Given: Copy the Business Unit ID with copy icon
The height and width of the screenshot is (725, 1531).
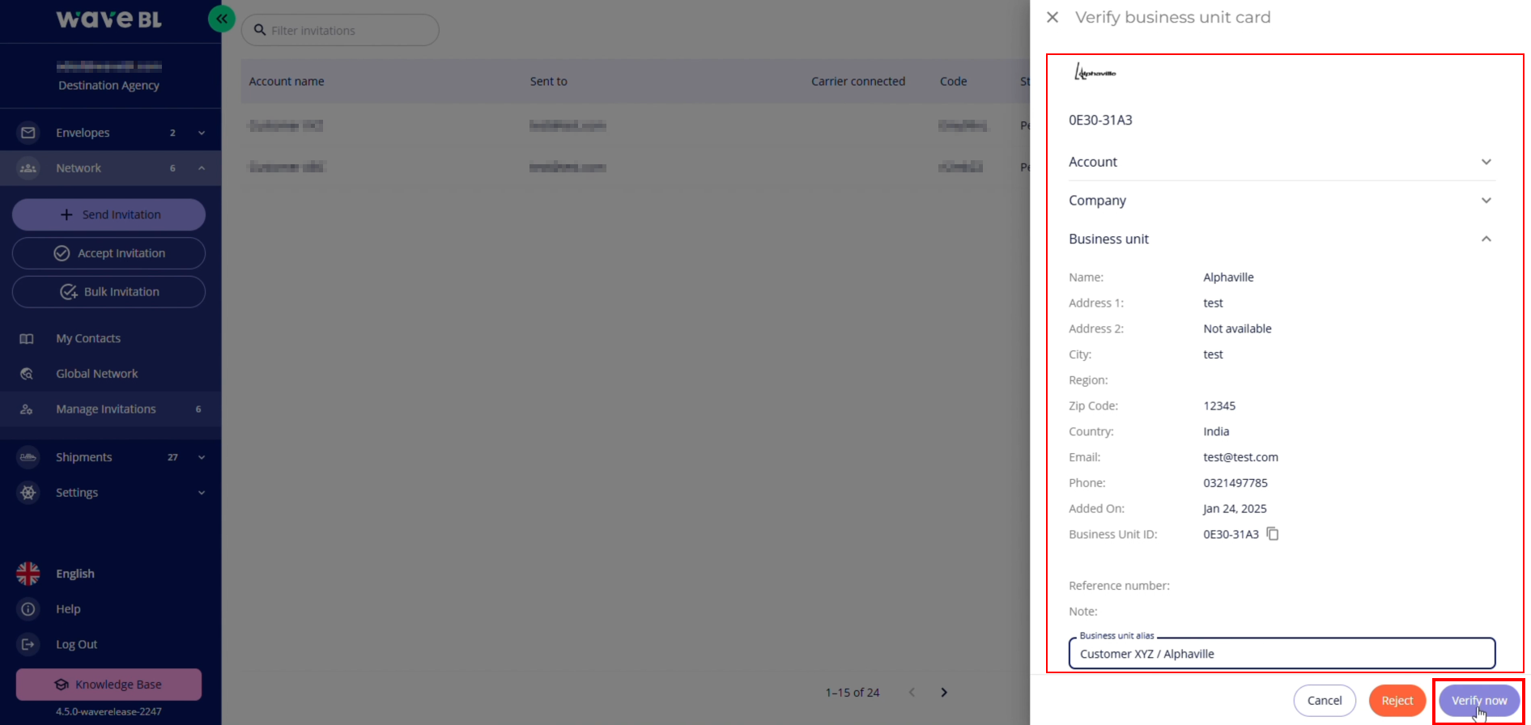Looking at the screenshot, I should 1273,534.
